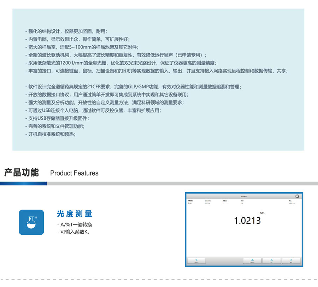Tap the K coefficient button at bottom right
This screenshot has height=287, width=318.
click(291, 261)
